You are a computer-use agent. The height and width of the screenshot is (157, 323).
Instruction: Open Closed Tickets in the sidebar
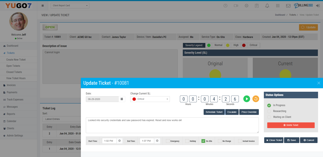pyautogui.click(x=14, y=72)
